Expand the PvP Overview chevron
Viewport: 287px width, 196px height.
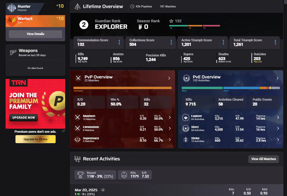point(169,78)
